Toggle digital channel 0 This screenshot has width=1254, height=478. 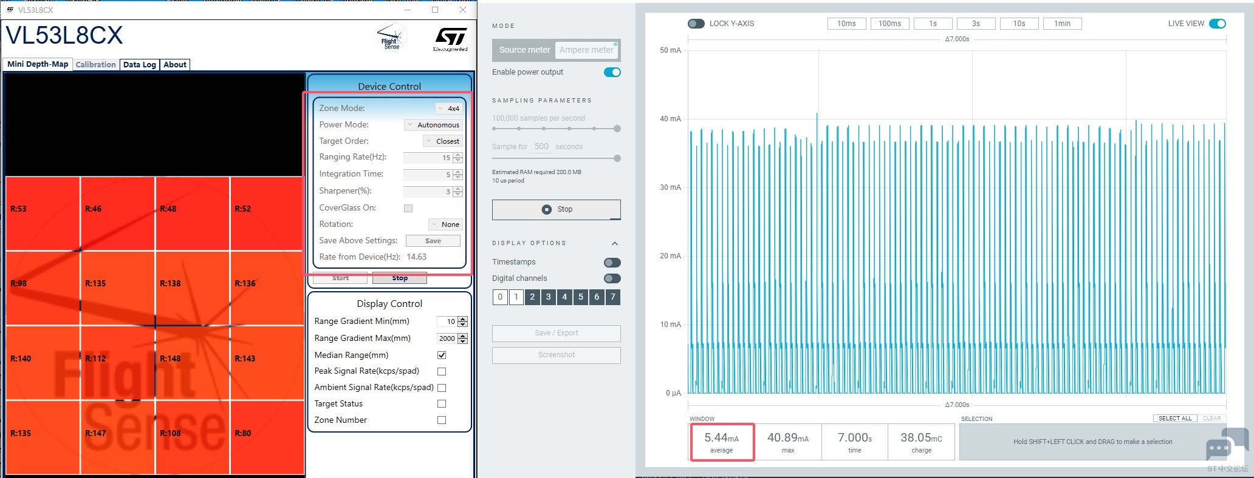point(500,297)
